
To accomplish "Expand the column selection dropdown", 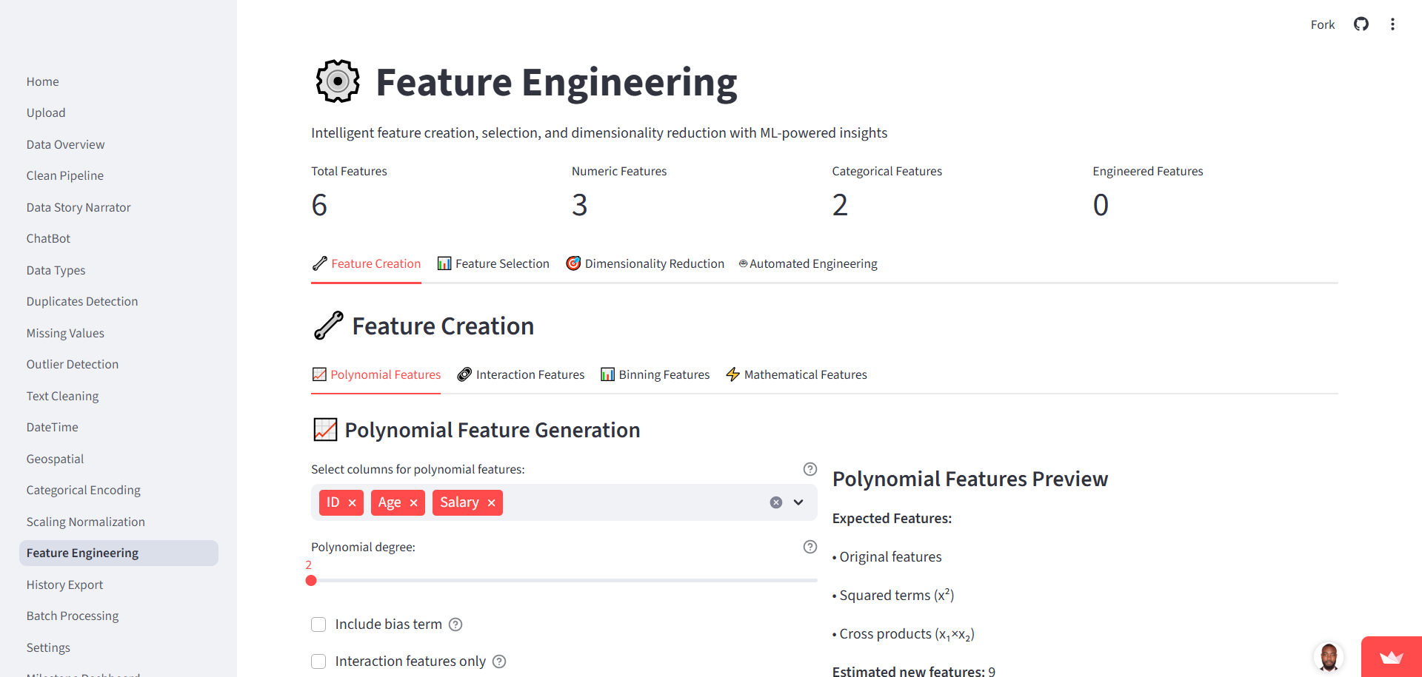I will 798,502.
